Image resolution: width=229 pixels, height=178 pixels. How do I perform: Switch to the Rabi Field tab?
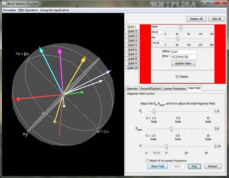(194, 88)
